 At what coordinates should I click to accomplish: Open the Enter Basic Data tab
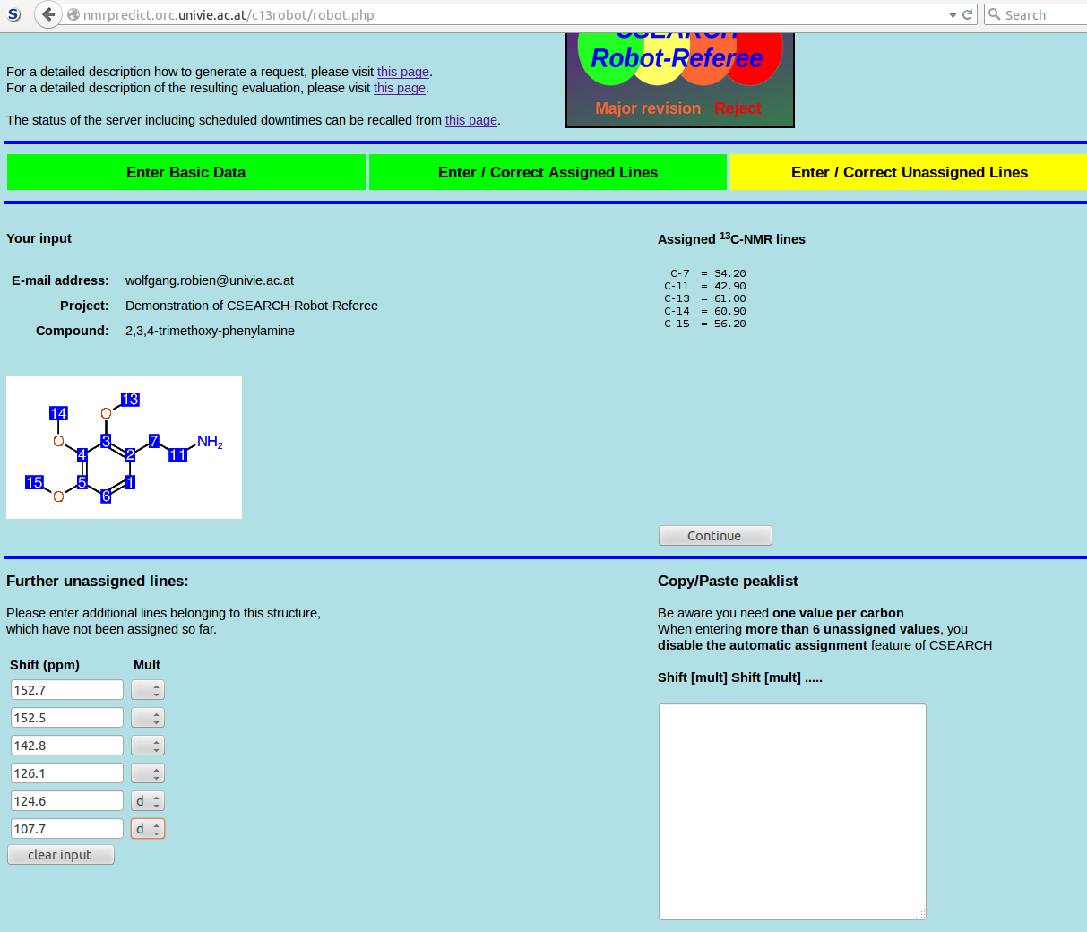tap(185, 172)
